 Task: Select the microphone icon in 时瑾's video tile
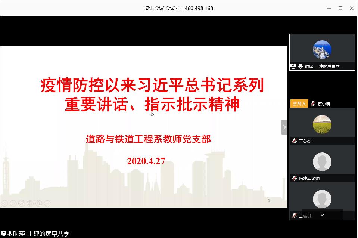pos(301,66)
